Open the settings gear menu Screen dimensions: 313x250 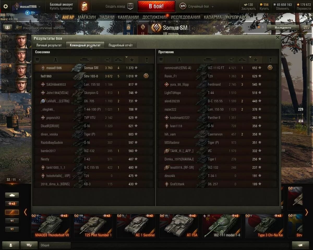click(5, 7)
